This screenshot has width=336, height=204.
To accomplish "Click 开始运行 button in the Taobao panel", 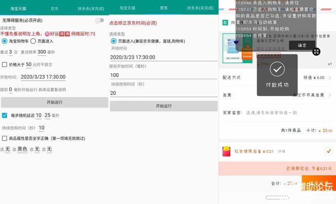I will click(54, 102).
